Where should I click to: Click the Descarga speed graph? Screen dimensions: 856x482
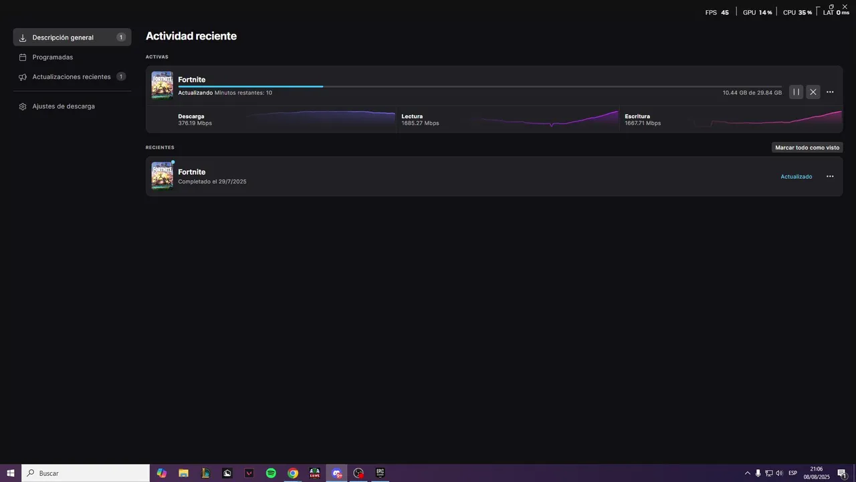321,119
